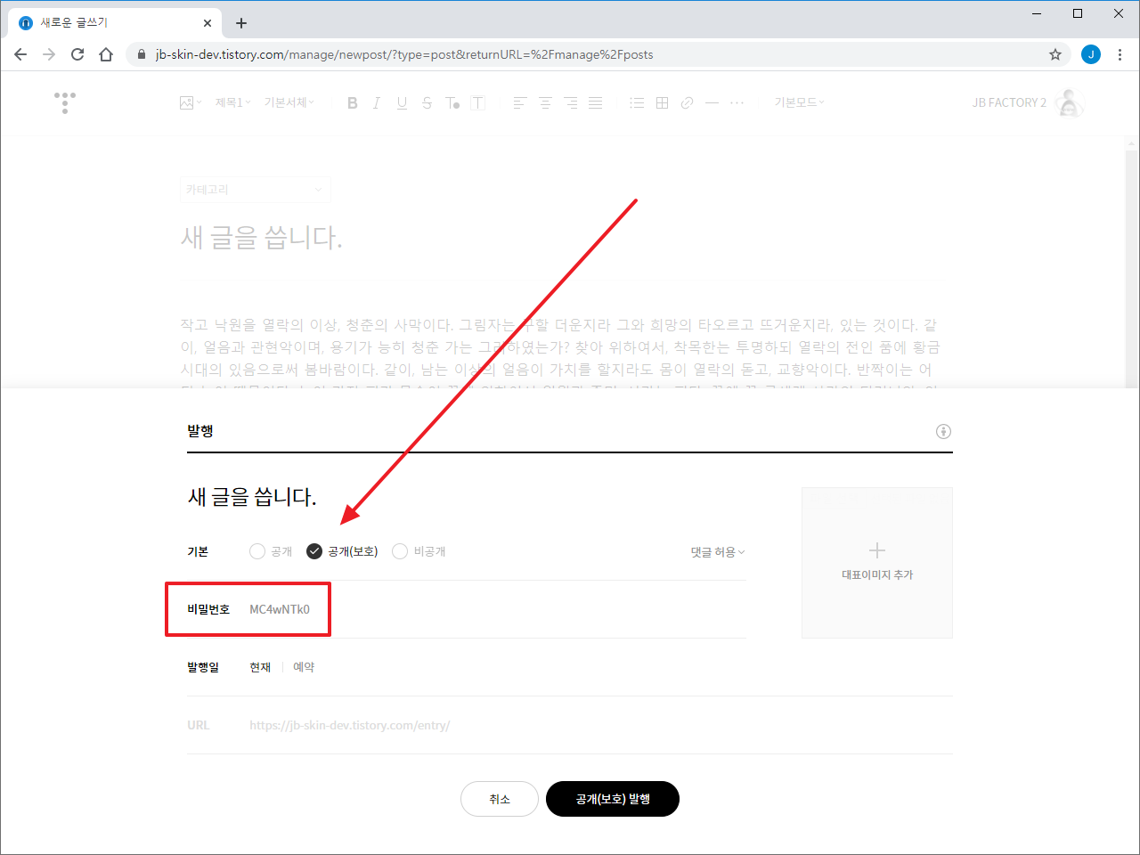1140x855 pixels.
Task: Click the editor post title 새 글을 씁니다.
Action: coord(261,237)
